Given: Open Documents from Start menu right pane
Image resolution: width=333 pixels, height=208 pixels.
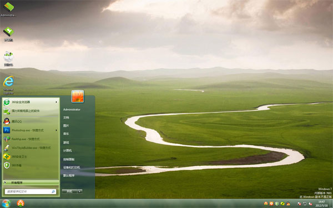Looking at the screenshot, I should pos(66,118).
